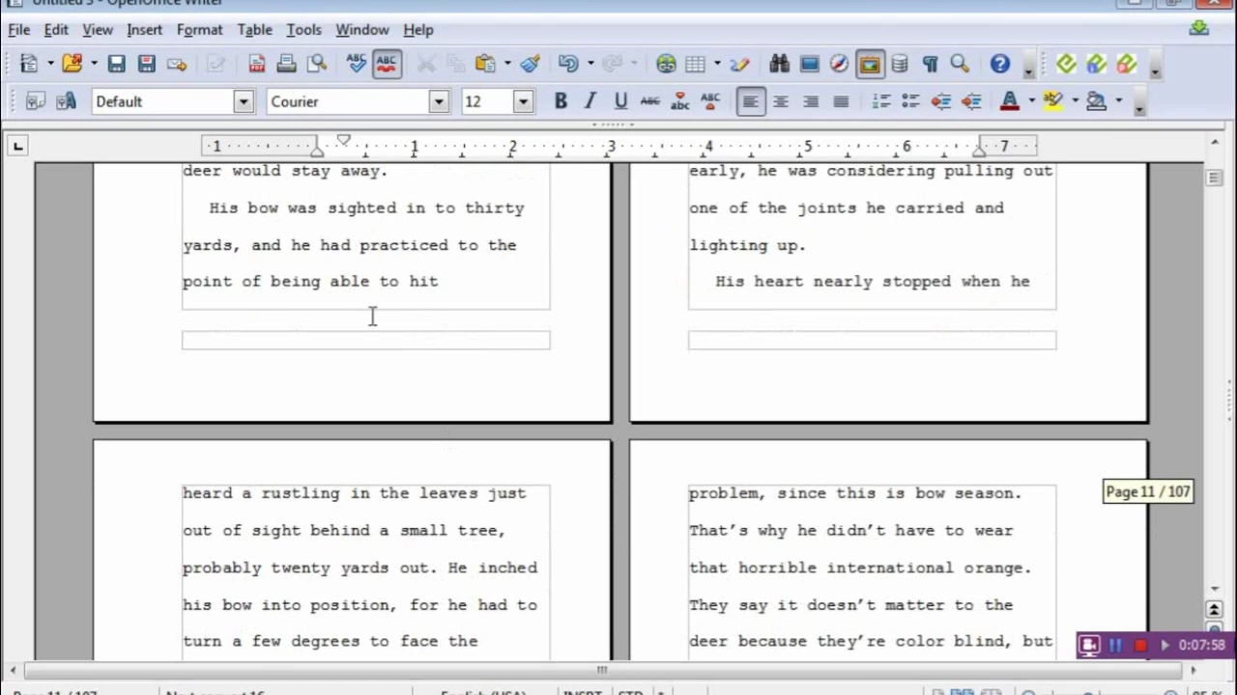
Task: Open the Background Color dropdown arrow
Action: (1118, 101)
